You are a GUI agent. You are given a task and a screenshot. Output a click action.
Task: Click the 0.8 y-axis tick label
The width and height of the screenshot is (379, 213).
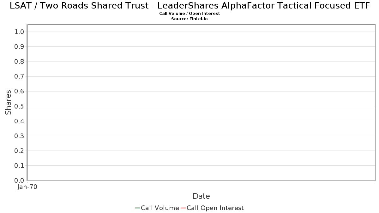(x=19, y=61)
